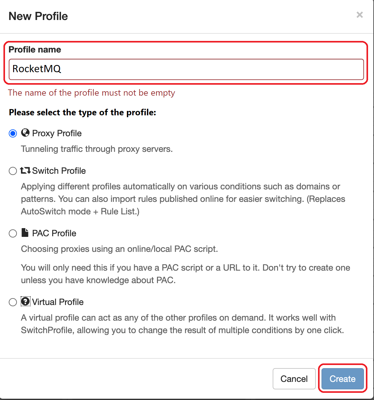Click the Cancel button
Image resolution: width=374 pixels, height=400 pixels.
(x=294, y=379)
